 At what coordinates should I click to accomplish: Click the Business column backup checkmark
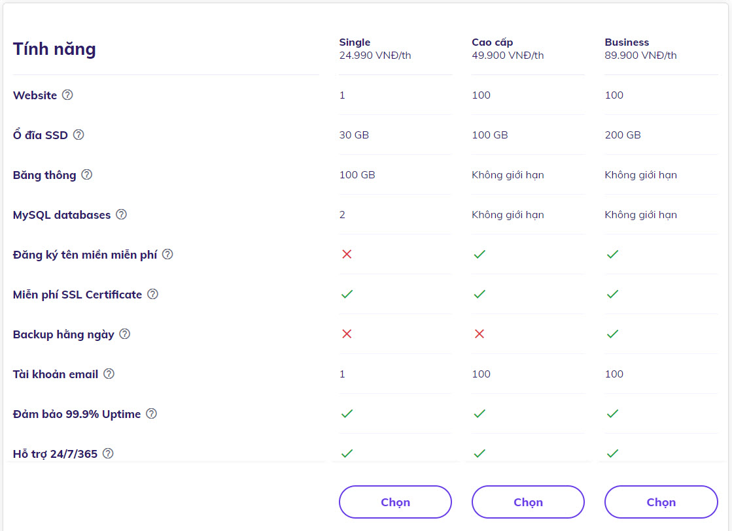coord(612,334)
